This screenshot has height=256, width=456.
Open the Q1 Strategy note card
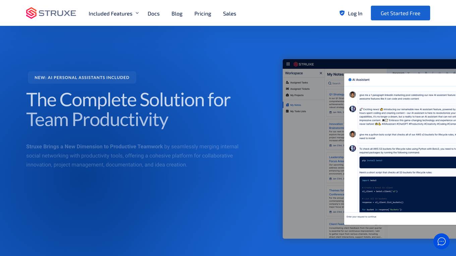point(335,103)
